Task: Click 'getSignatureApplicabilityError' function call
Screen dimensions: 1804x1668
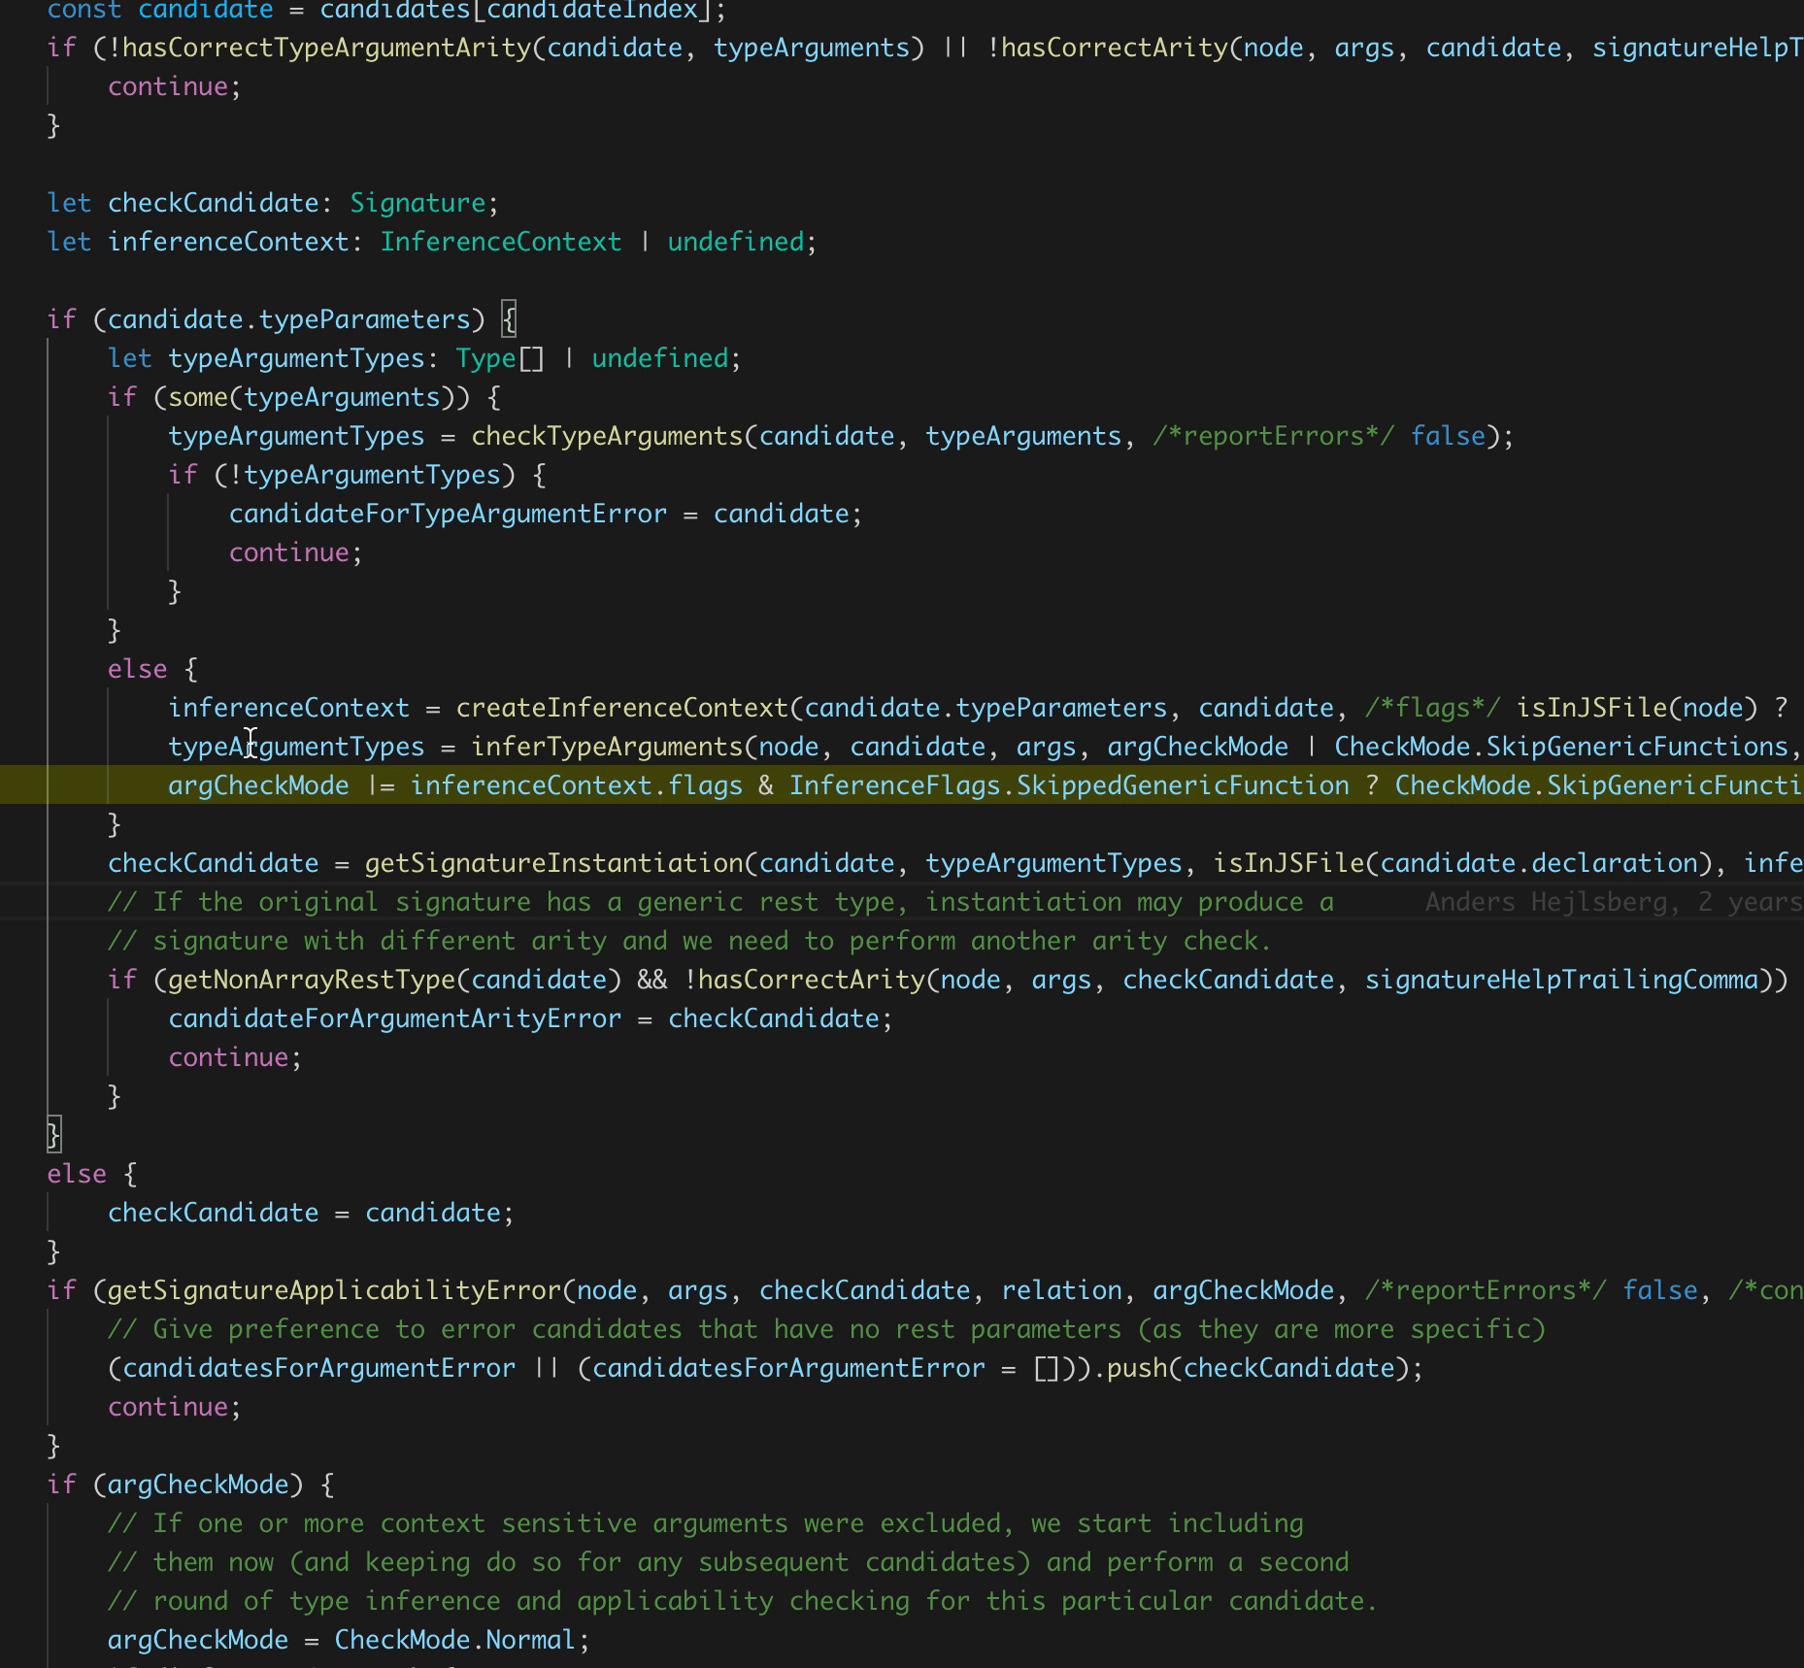Action: coord(334,1290)
